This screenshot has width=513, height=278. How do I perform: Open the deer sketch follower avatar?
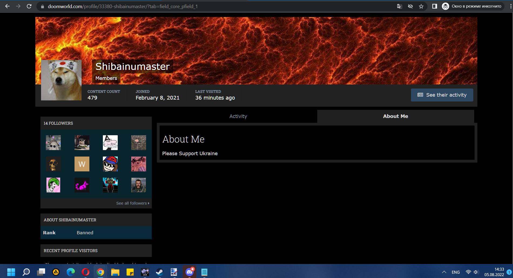point(139,143)
